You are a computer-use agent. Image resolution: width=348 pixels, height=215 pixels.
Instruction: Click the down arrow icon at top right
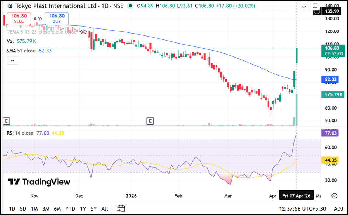(x=304, y=6)
